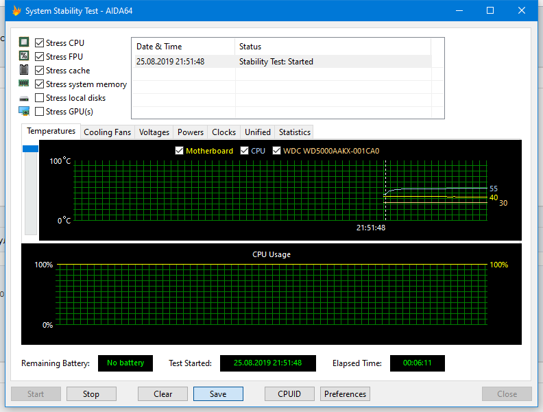This screenshot has width=543, height=412.
Task: Switch to the Voltages tab
Action: [154, 132]
